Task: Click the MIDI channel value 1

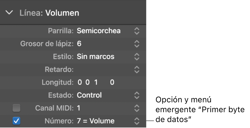Action: pyautogui.click(x=79, y=108)
